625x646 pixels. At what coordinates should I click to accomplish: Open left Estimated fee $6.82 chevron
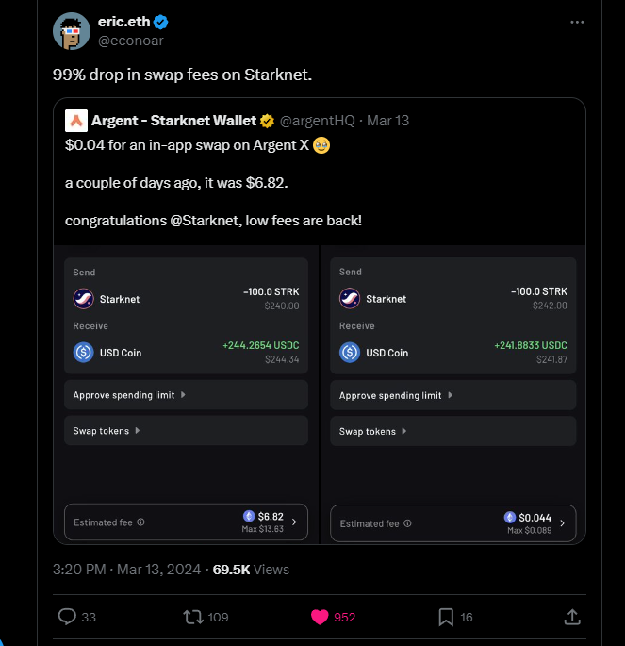[x=294, y=522]
